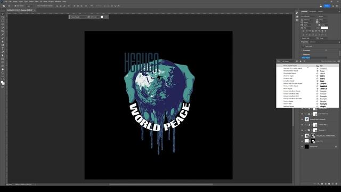Hide the Threshold 1 layer

click(x=302, y=130)
